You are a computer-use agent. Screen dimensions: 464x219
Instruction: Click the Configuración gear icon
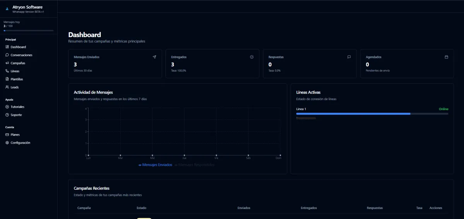point(7,143)
